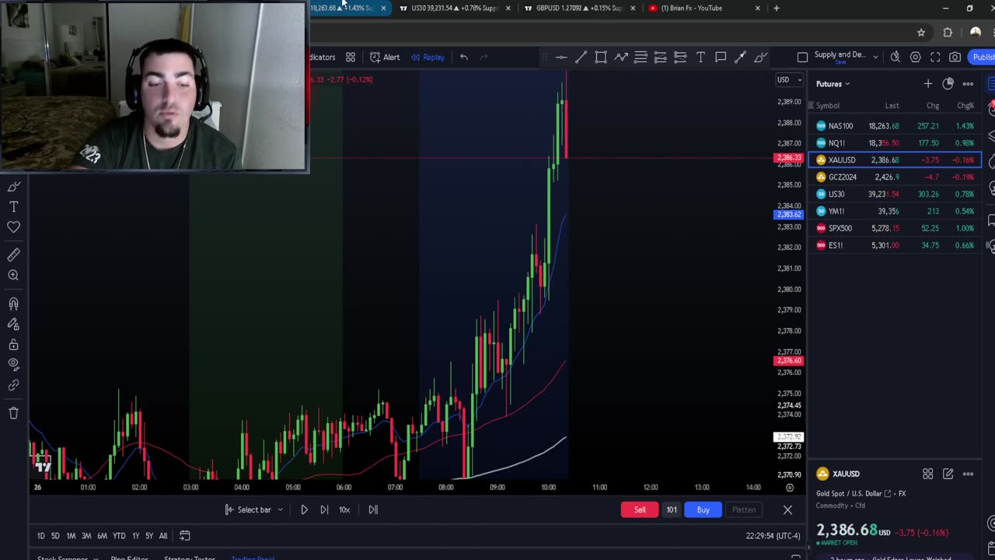This screenshot has width=995, height=560.
Task: Click the blue Buy button
Action: 703,510
